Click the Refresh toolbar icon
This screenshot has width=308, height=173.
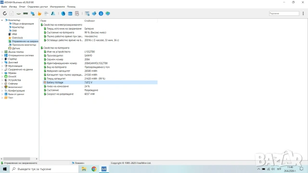(x=5, y=13)
